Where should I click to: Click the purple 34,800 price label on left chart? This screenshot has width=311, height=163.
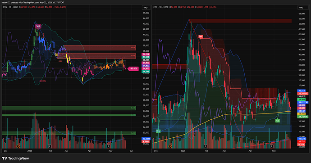(x=146, y=66)
